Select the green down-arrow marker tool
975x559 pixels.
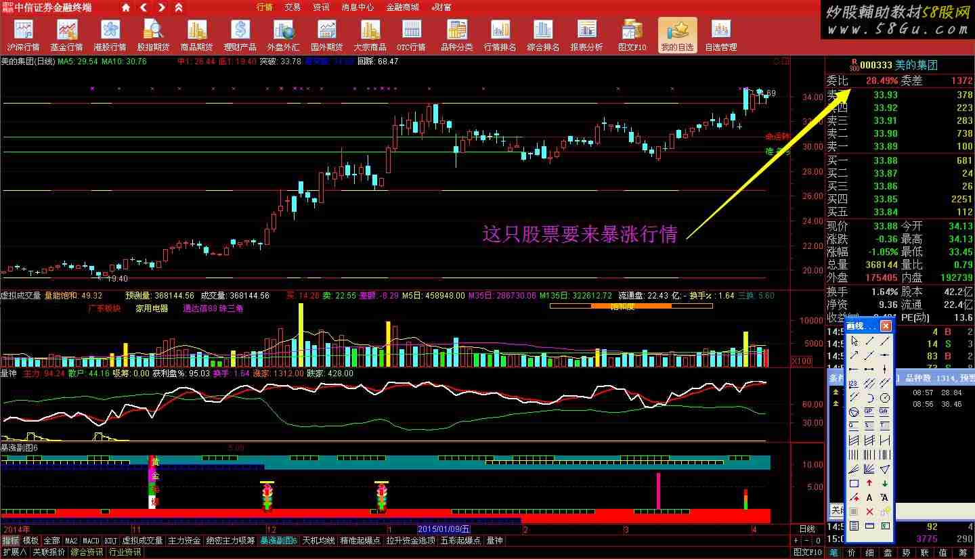(884, 483)
